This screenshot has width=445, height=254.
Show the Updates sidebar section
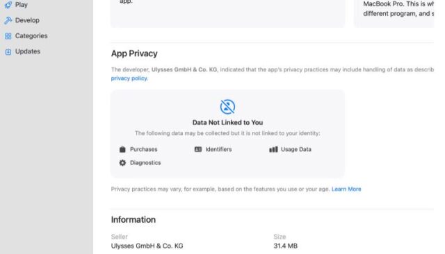click(28, 51)
